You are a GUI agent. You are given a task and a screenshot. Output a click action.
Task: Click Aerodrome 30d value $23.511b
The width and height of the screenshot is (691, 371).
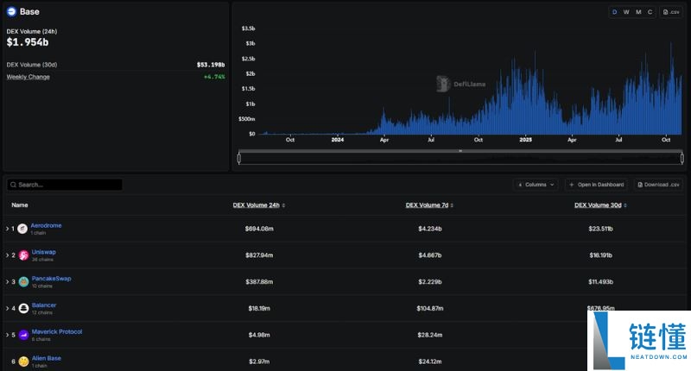pos(600,229)
